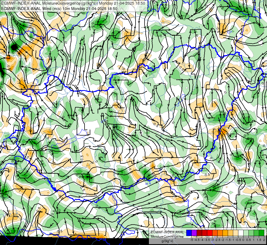Pick the amber swatch between -2 and -1.5
This screenshot has height=245, width=267.
(225, 233)
